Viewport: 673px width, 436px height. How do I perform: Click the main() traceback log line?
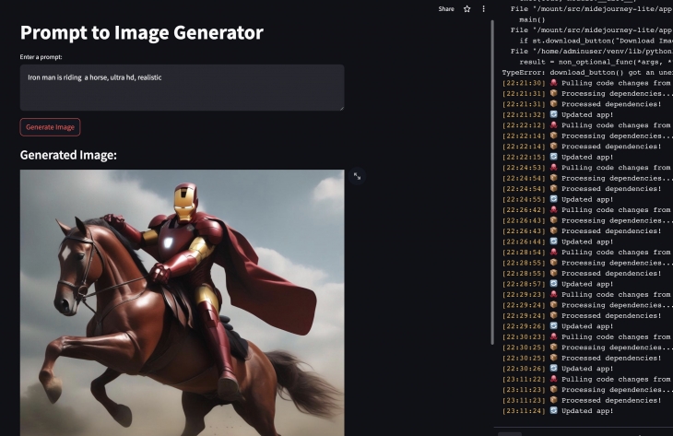pyautogui.click(x=532, y=19)
